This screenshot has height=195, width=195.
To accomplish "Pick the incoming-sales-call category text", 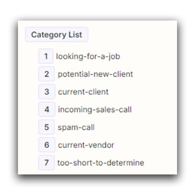I will (x=95, y=110).
